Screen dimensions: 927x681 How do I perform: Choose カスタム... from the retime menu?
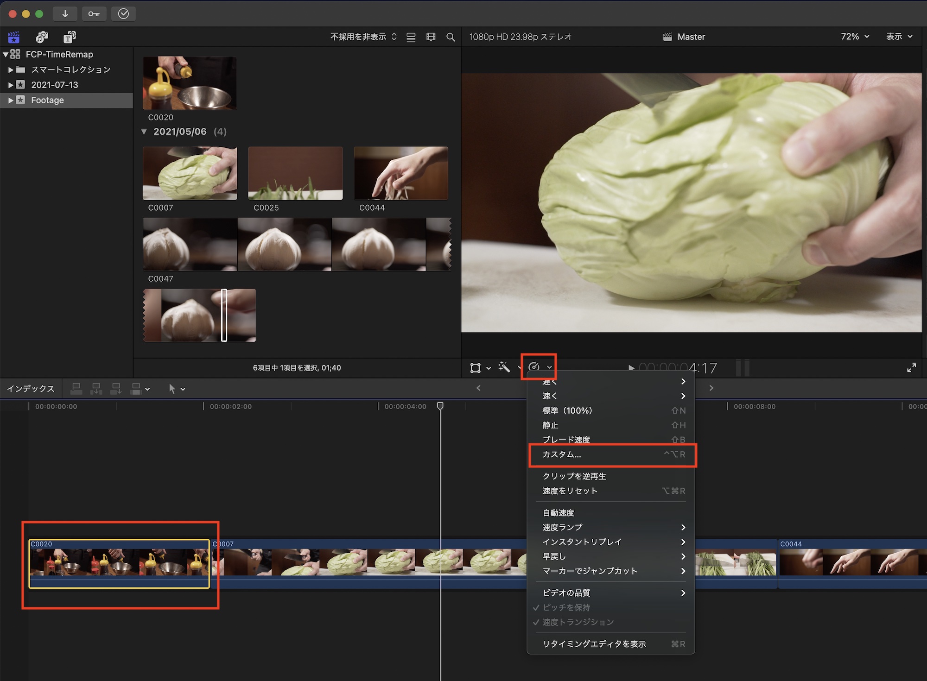pyautogui.click(x=561, y=454)
